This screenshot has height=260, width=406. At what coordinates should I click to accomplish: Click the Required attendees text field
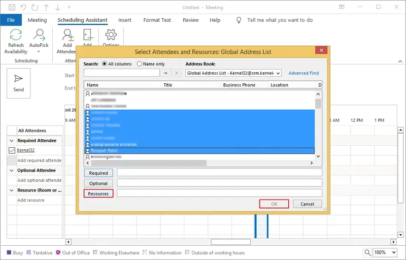point(219,173)
